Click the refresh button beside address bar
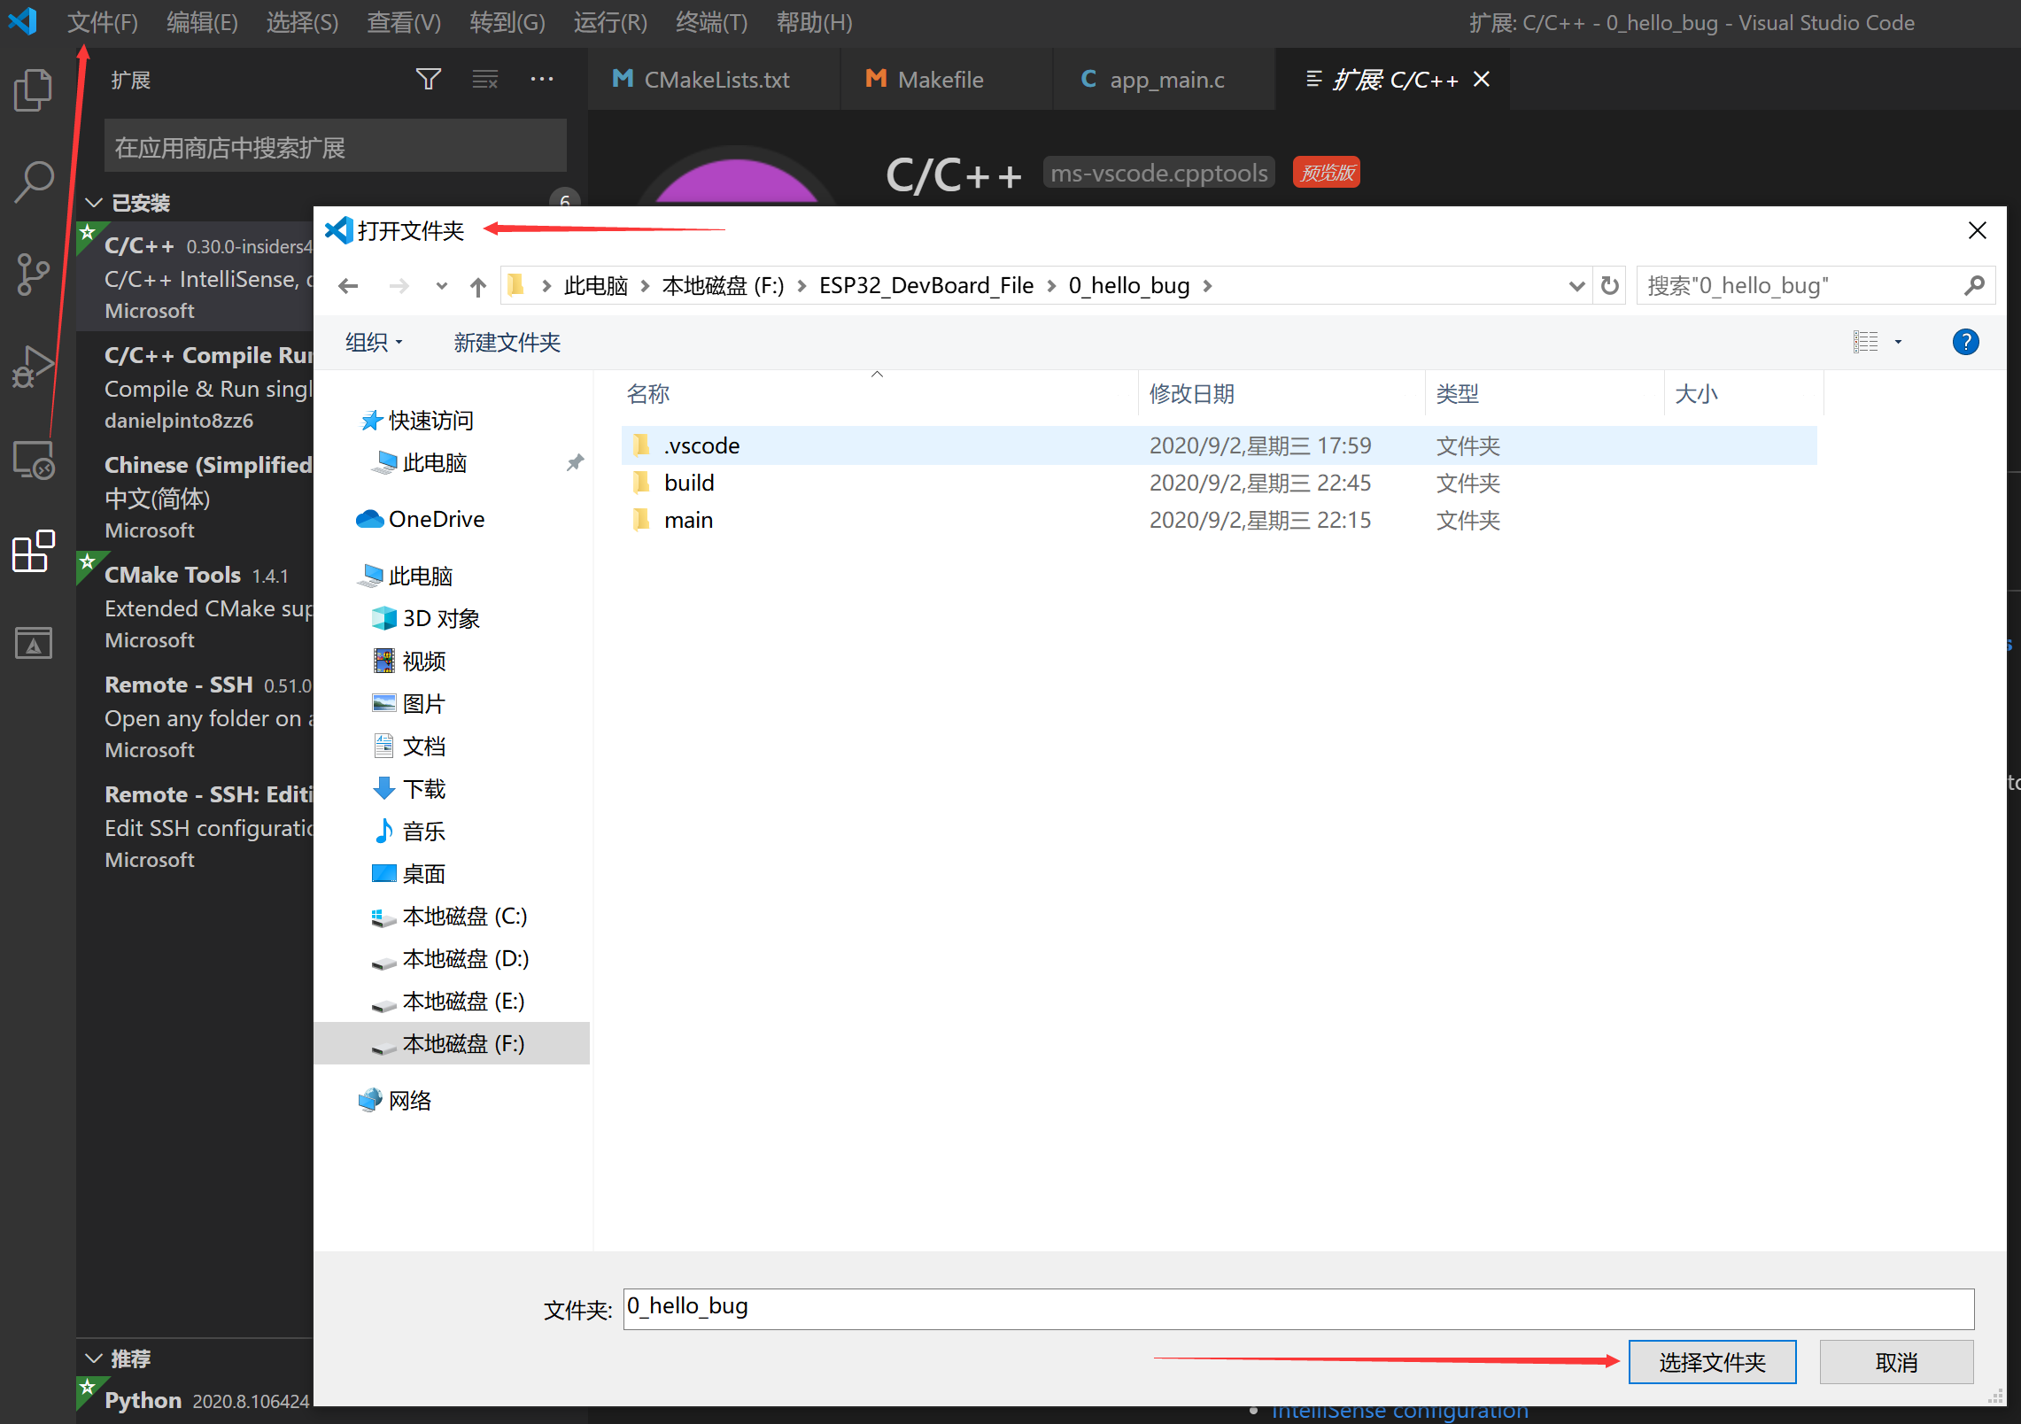This screenshot has height=1424, width=2021. click(x=1609, y=286)
